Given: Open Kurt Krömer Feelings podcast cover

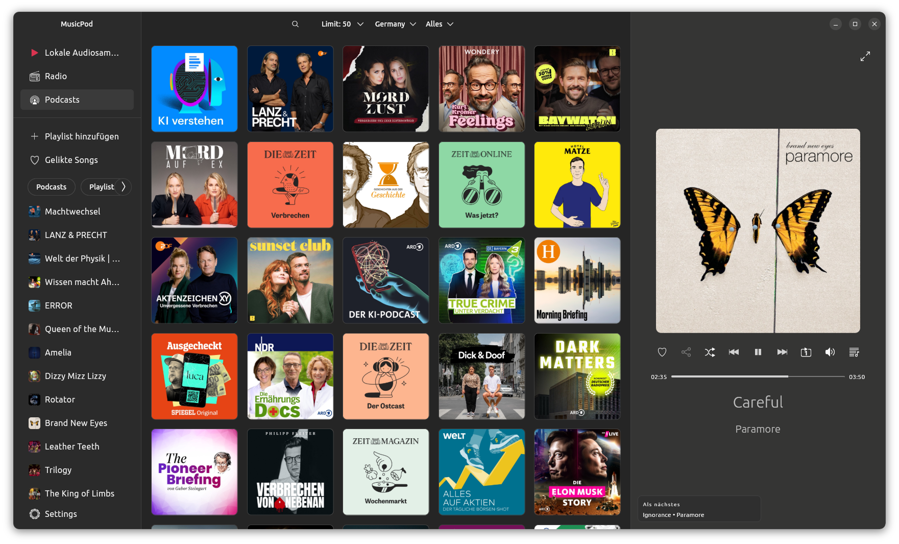Looking at the screenshot, I should coord(481,89).
